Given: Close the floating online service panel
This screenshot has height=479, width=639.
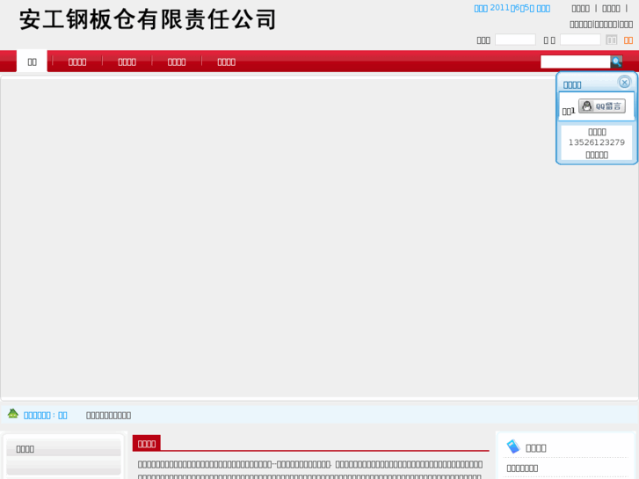Looking at the screenshot, I should pos(624,83).
